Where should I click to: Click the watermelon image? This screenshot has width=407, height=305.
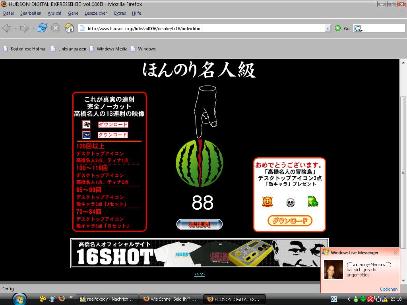200,163
